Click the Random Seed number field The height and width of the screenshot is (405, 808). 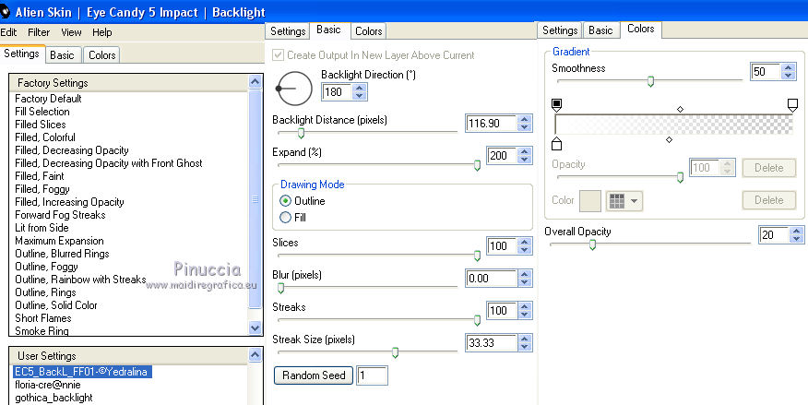coord(372,375)
